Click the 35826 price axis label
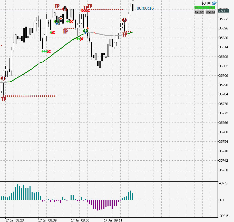This screenshot has height=222, width=234. pos(223,28)
